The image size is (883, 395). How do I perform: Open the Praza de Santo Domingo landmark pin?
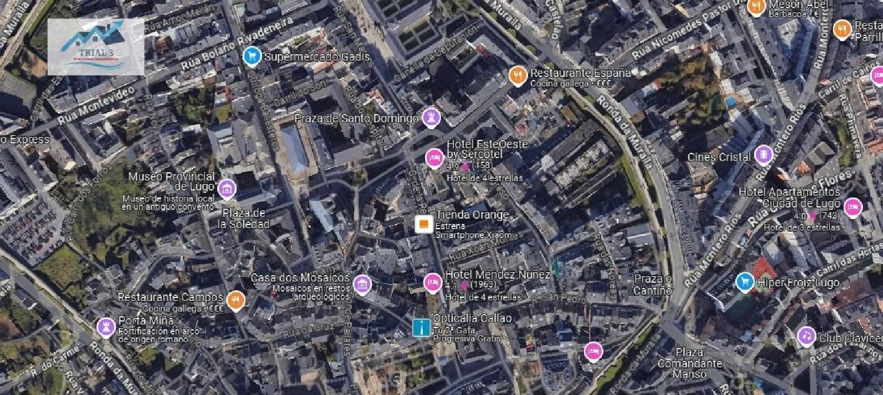(x=431, y=118)
